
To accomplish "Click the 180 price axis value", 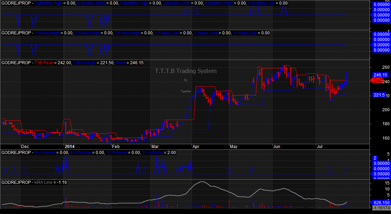I will pos(386,124).
